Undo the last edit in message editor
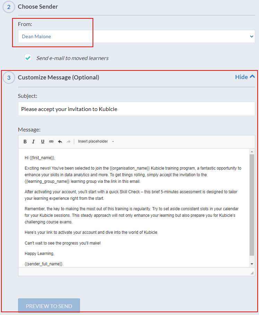 click(x=60, y=142)
